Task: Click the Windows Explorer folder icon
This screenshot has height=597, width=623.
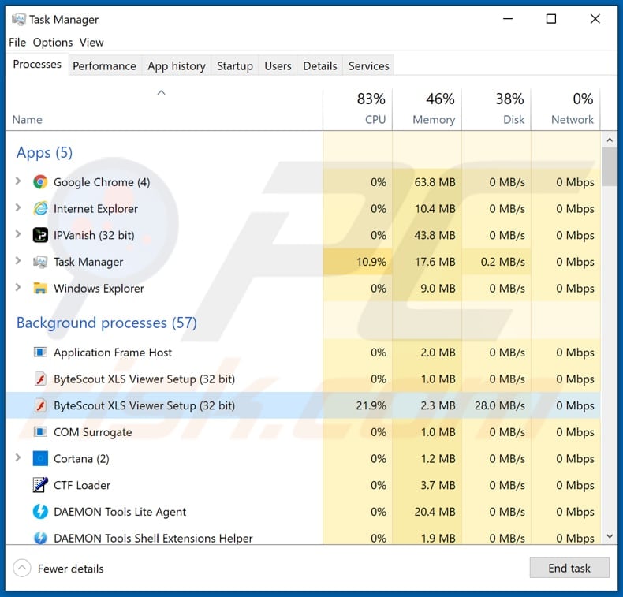Action: [40, 289]
